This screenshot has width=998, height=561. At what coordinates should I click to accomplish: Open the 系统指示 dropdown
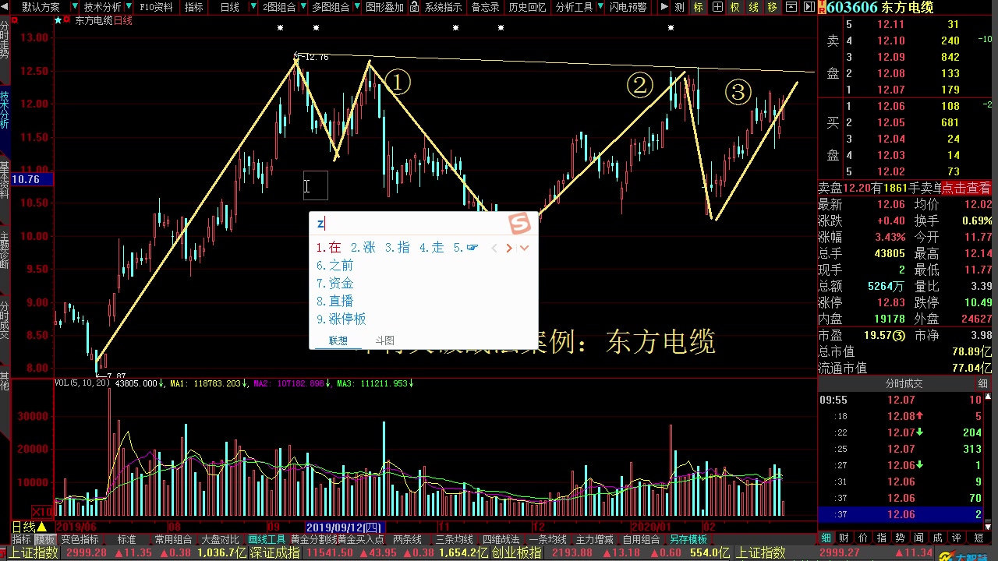pos(444,7)
